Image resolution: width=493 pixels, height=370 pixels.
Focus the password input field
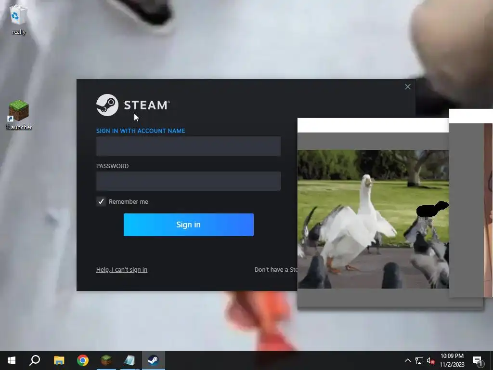tap(188, 181)
